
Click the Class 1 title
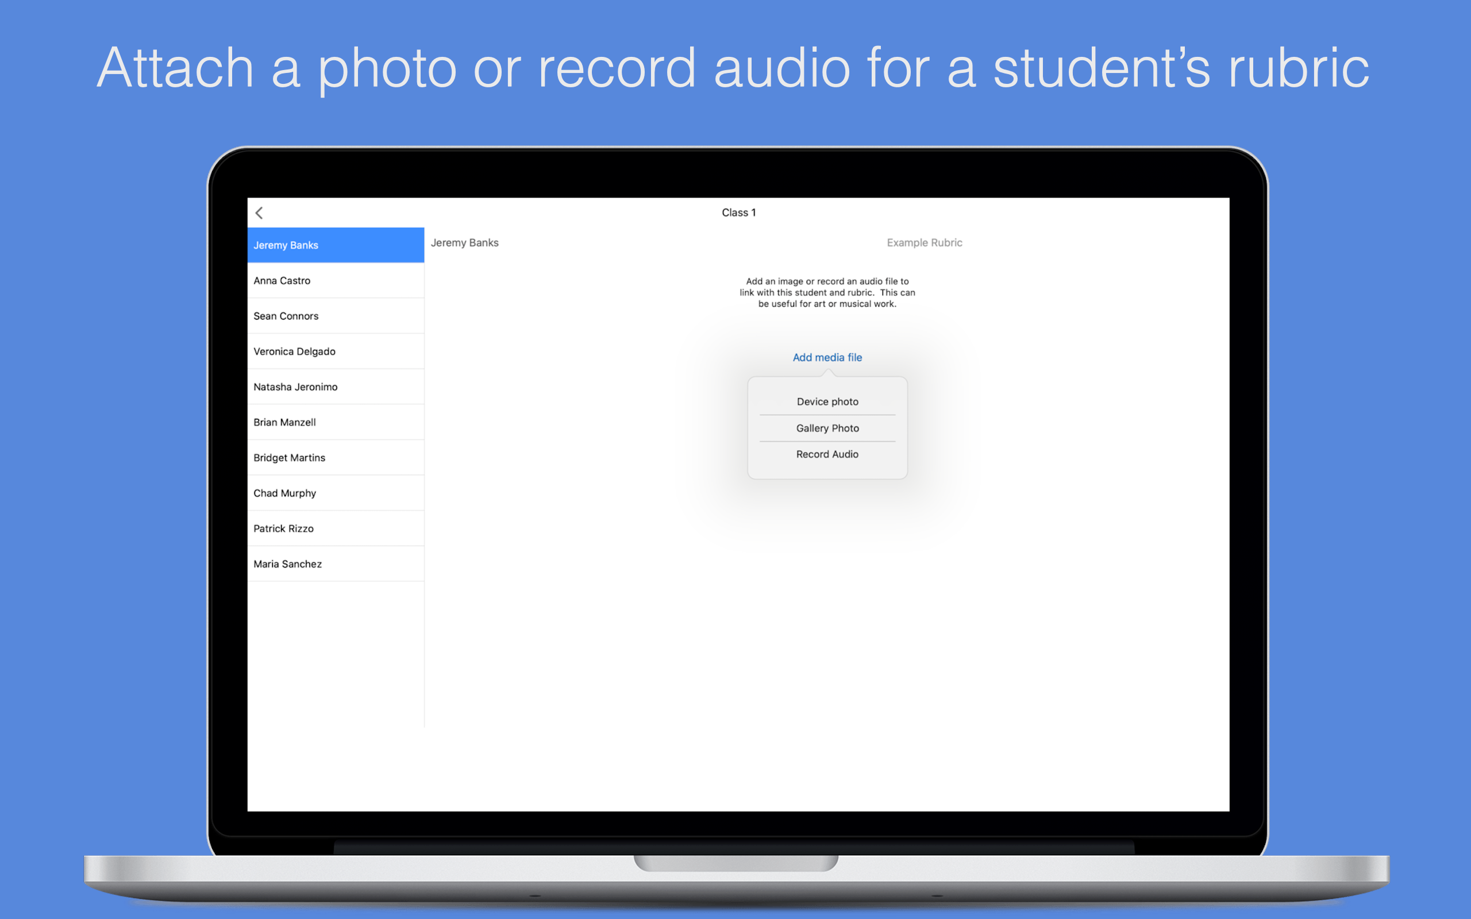click(738, 213)
